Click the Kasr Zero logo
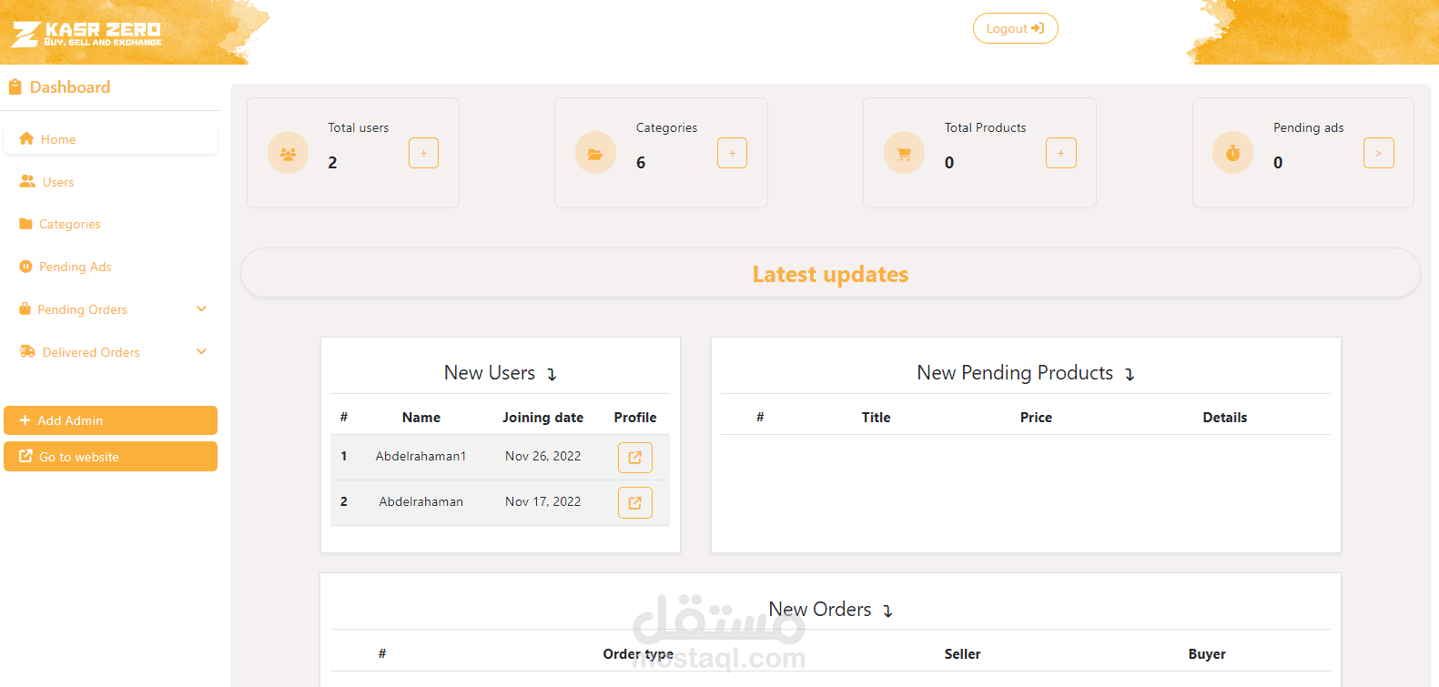 86,35
